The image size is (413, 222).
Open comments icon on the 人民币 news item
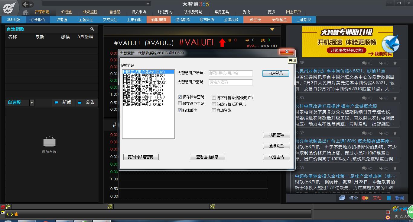(x=364, y=63)
